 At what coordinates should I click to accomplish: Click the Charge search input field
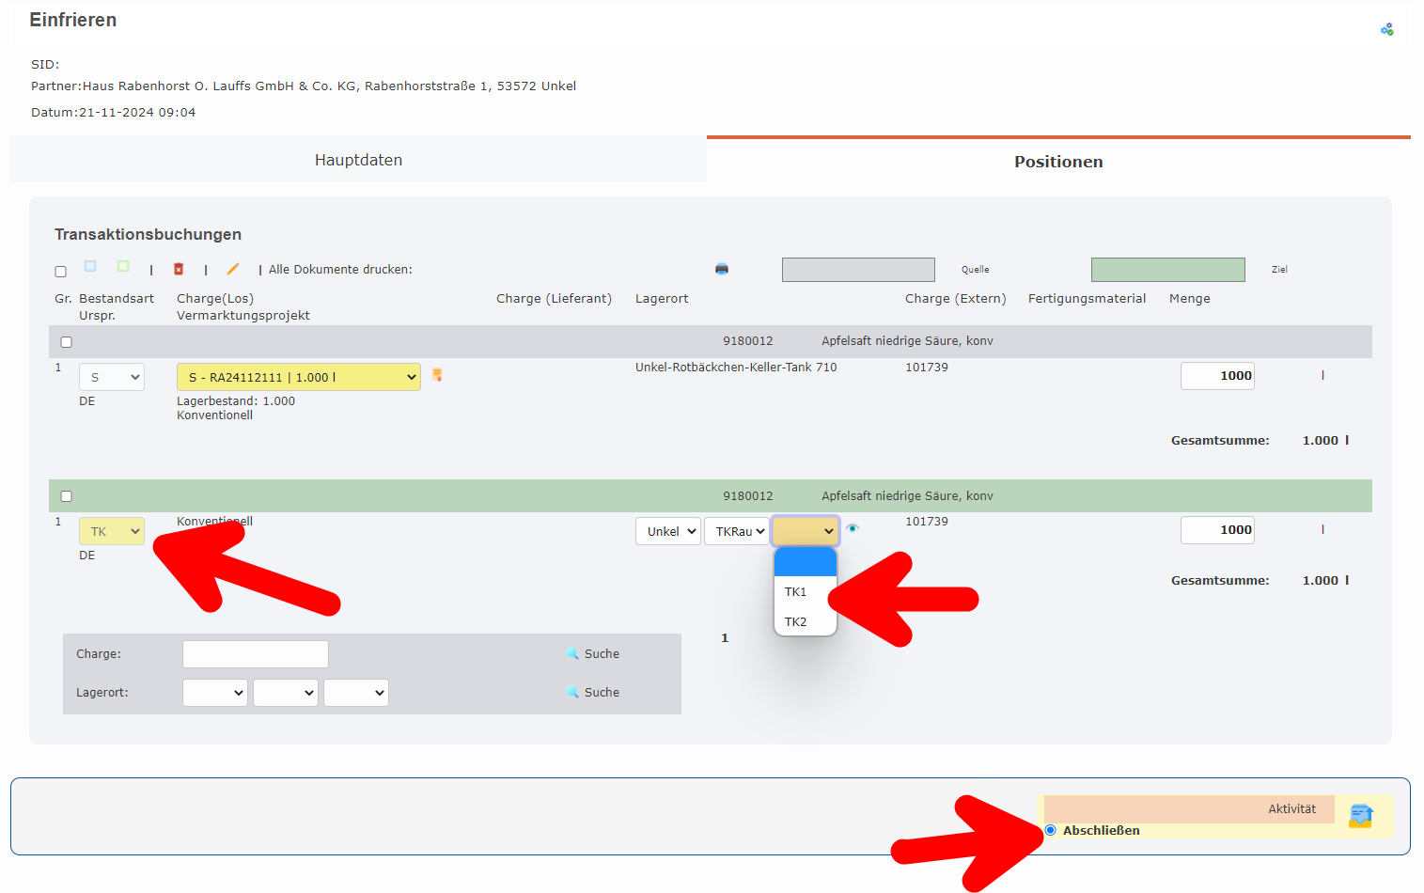pos(256,653)
